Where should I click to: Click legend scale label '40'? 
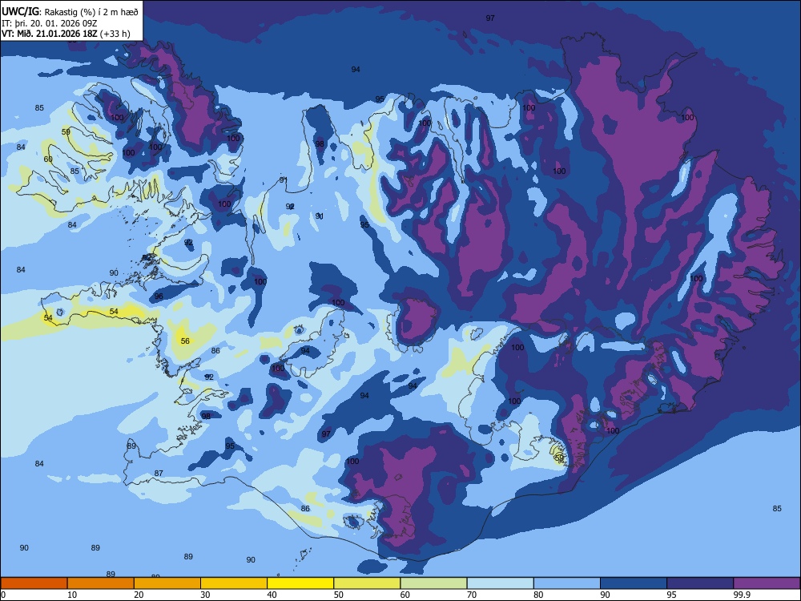pos(272,595)
